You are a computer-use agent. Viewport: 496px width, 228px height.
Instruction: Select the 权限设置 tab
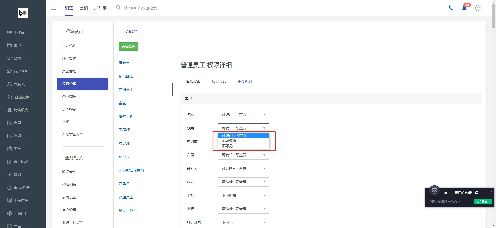(131, 32)
